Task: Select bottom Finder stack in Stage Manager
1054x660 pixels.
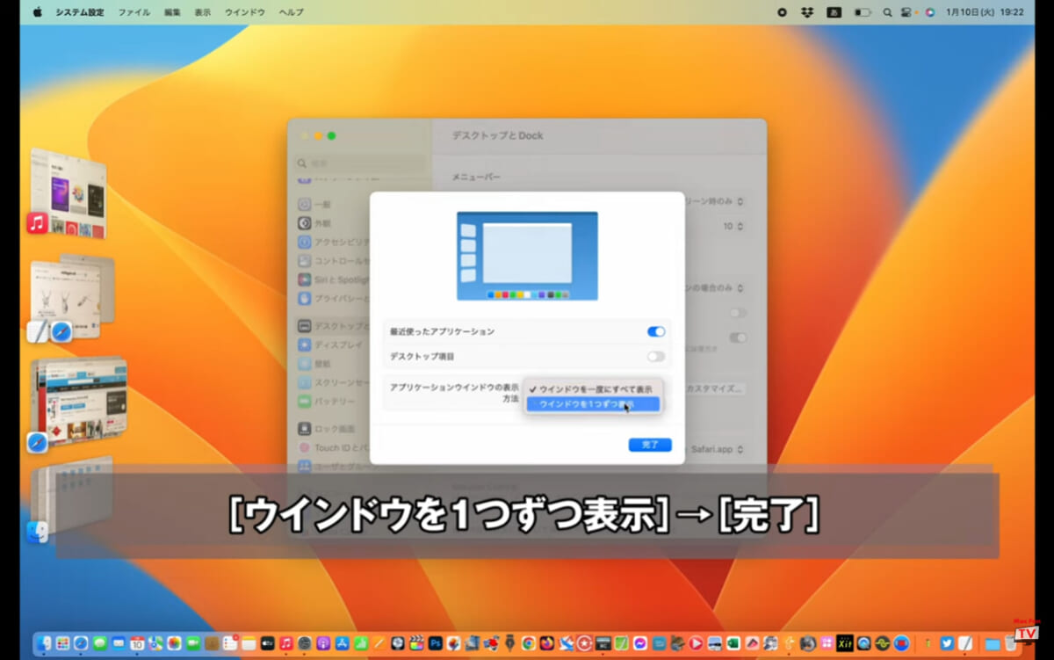Action: pos(72,499)
